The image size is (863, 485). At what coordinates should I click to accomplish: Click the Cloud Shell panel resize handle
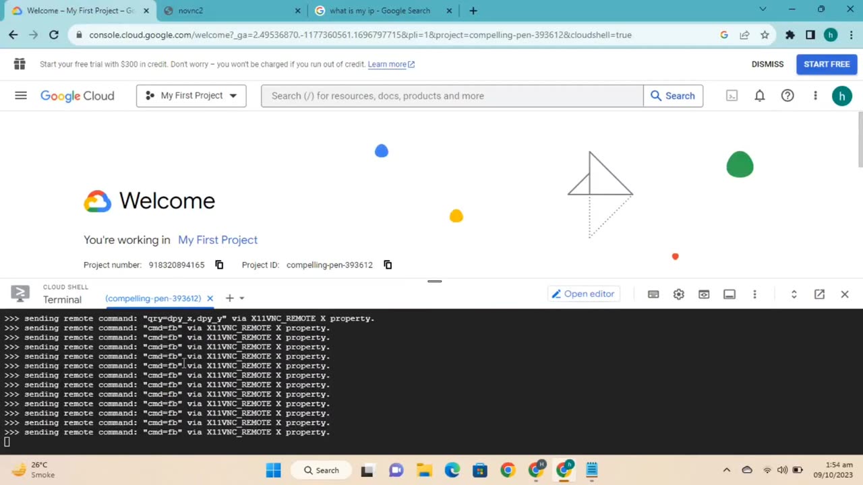pos(435,281)
